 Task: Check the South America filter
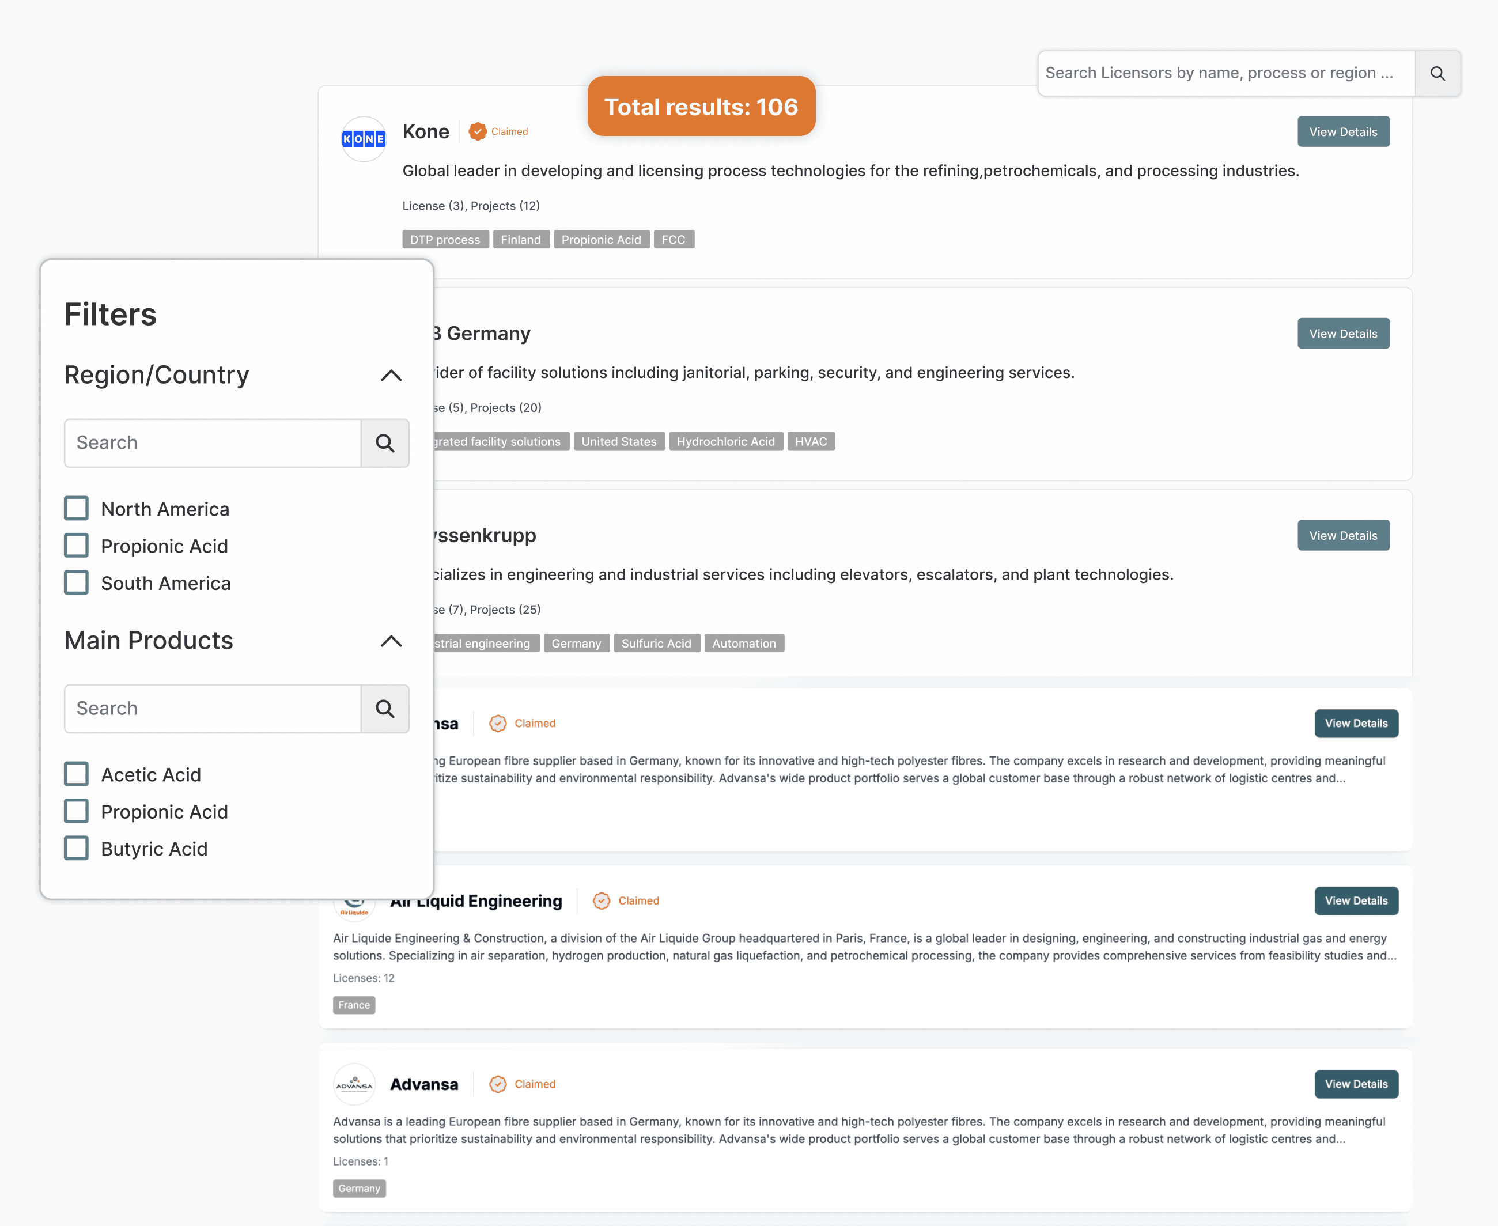pyautogui.click(x=76, y=584)
